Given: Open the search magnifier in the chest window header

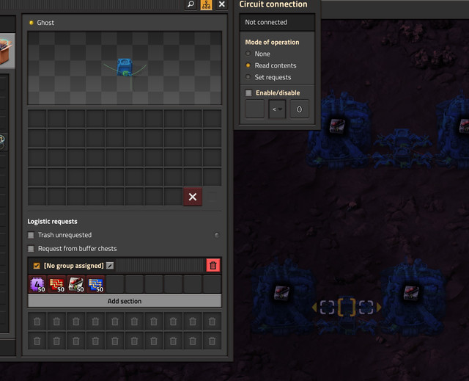Looking at the screenshot, I should point(191,4).
